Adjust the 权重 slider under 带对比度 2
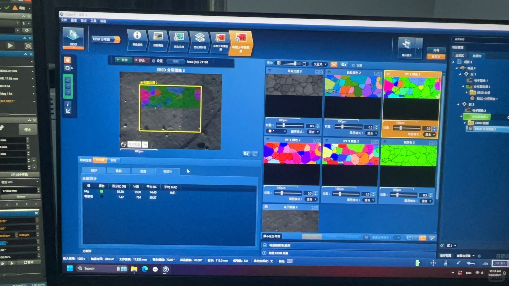 coord(283,125)
